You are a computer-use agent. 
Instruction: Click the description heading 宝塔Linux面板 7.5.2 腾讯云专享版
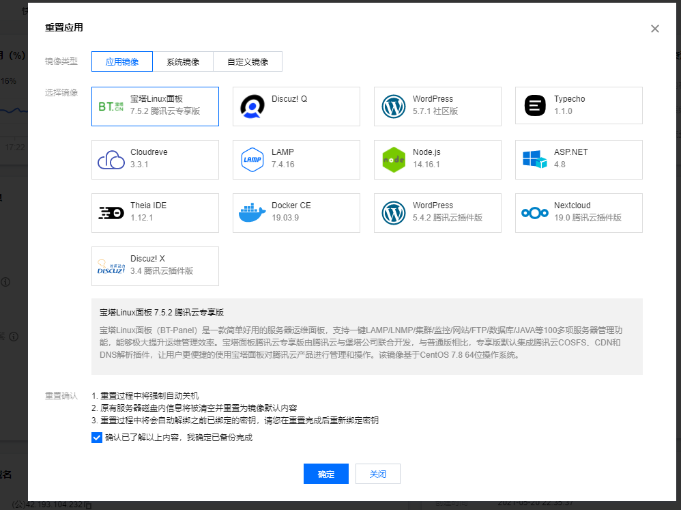pos(162,312)
